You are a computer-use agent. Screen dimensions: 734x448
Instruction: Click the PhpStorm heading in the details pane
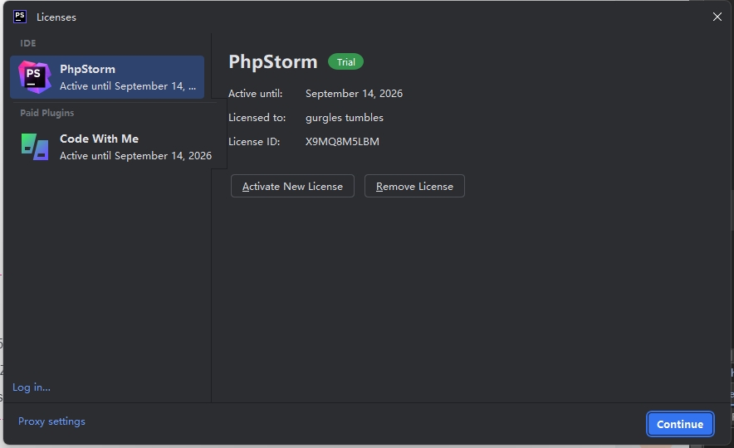(273, 61)
